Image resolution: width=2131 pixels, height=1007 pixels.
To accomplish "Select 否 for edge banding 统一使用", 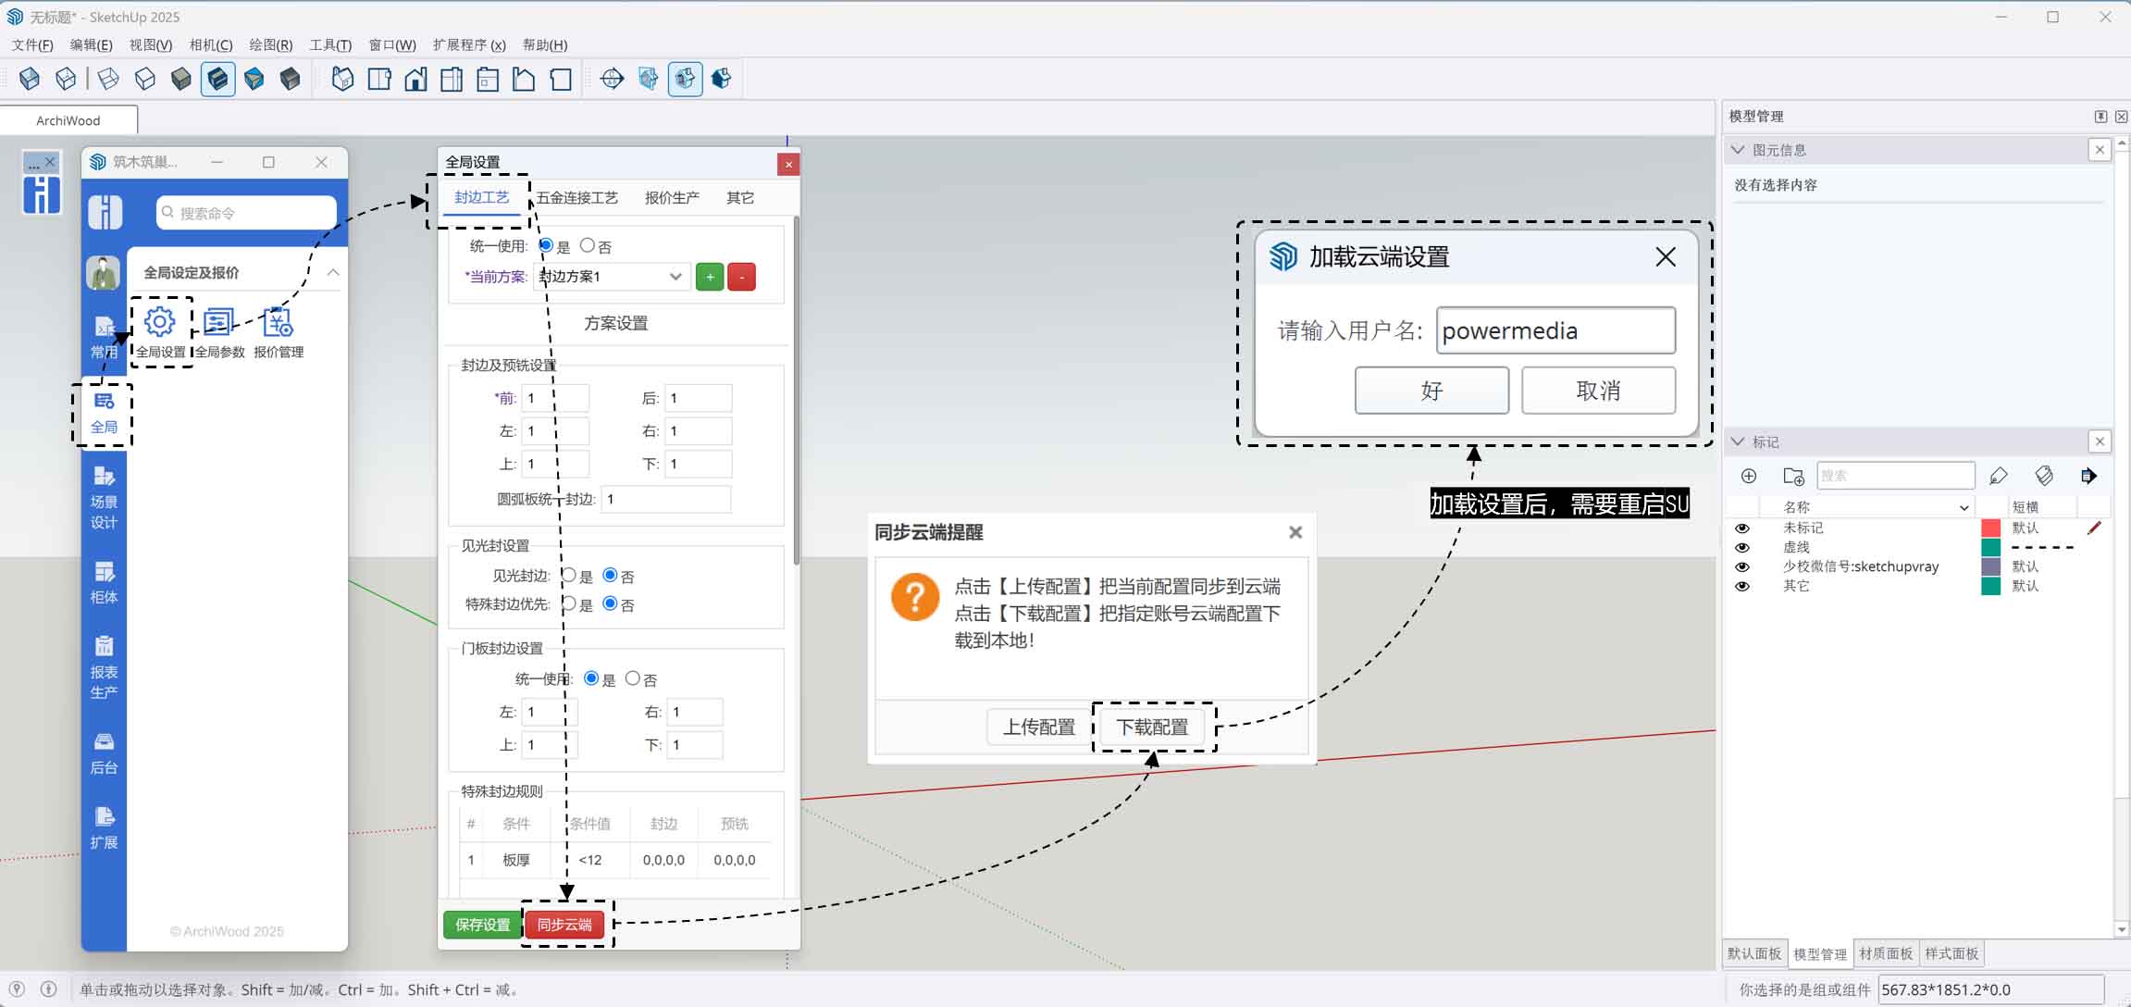I will (x=588, y=245).
